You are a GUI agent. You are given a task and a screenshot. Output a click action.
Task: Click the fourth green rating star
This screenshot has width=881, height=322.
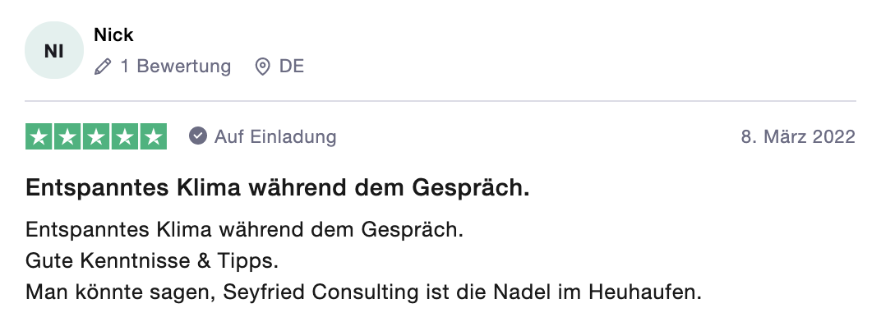(125, 136)
